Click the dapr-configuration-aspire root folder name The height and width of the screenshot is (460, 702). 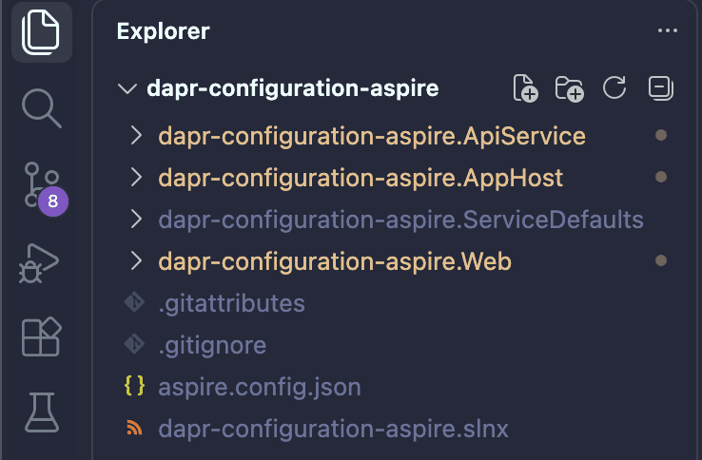(x=292, y=88)
